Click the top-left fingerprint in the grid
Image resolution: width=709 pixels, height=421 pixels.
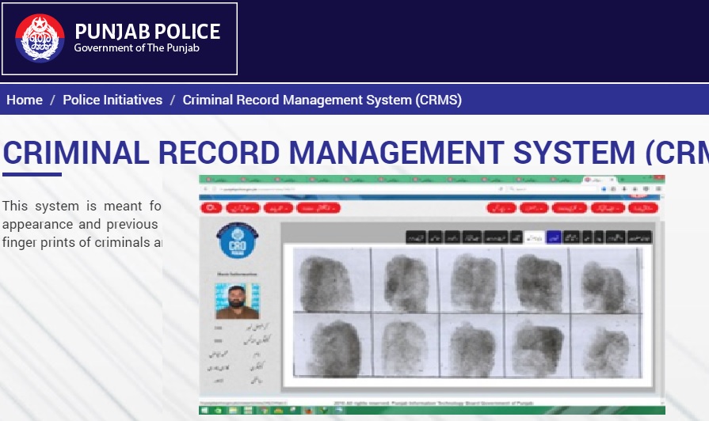click(x=326, y=279)
